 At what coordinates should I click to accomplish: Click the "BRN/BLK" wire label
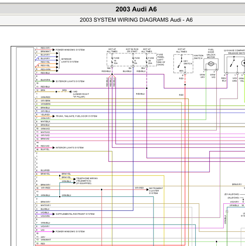click(x=45, y=125)
